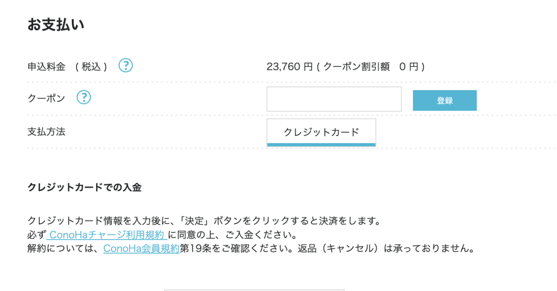
Task: Click the partially visible box at the bottom edge
Action: coord(254,290)
